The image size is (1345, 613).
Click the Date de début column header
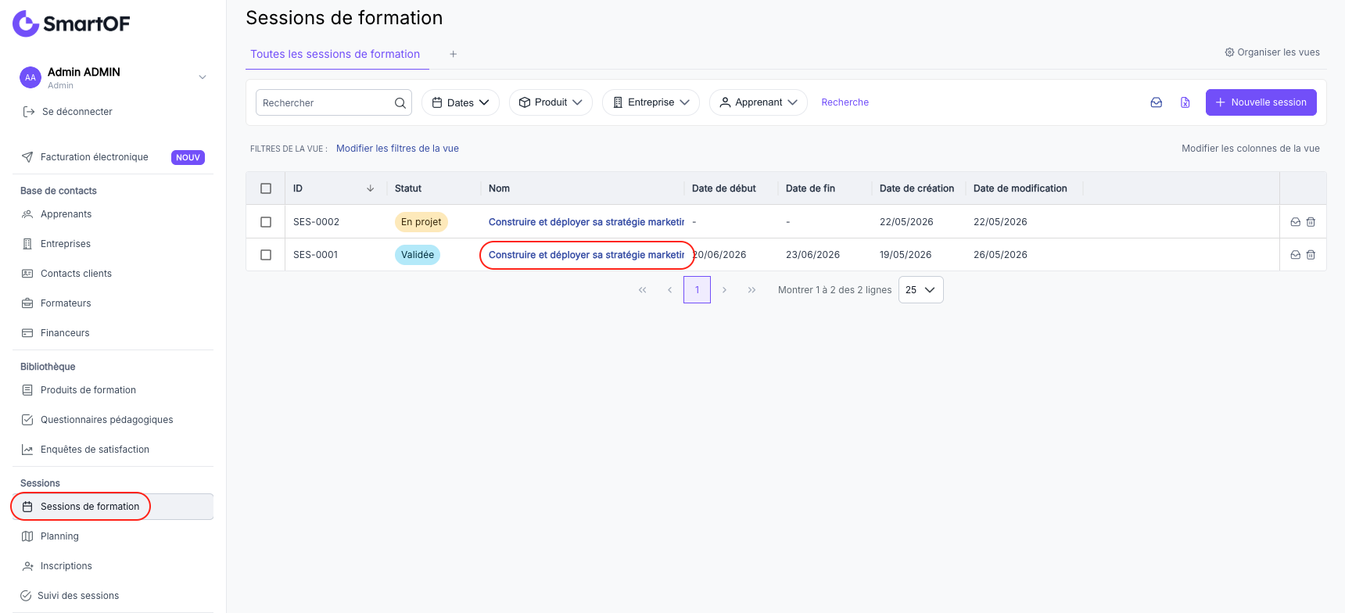pyautogui.click(x=724, y=188)
